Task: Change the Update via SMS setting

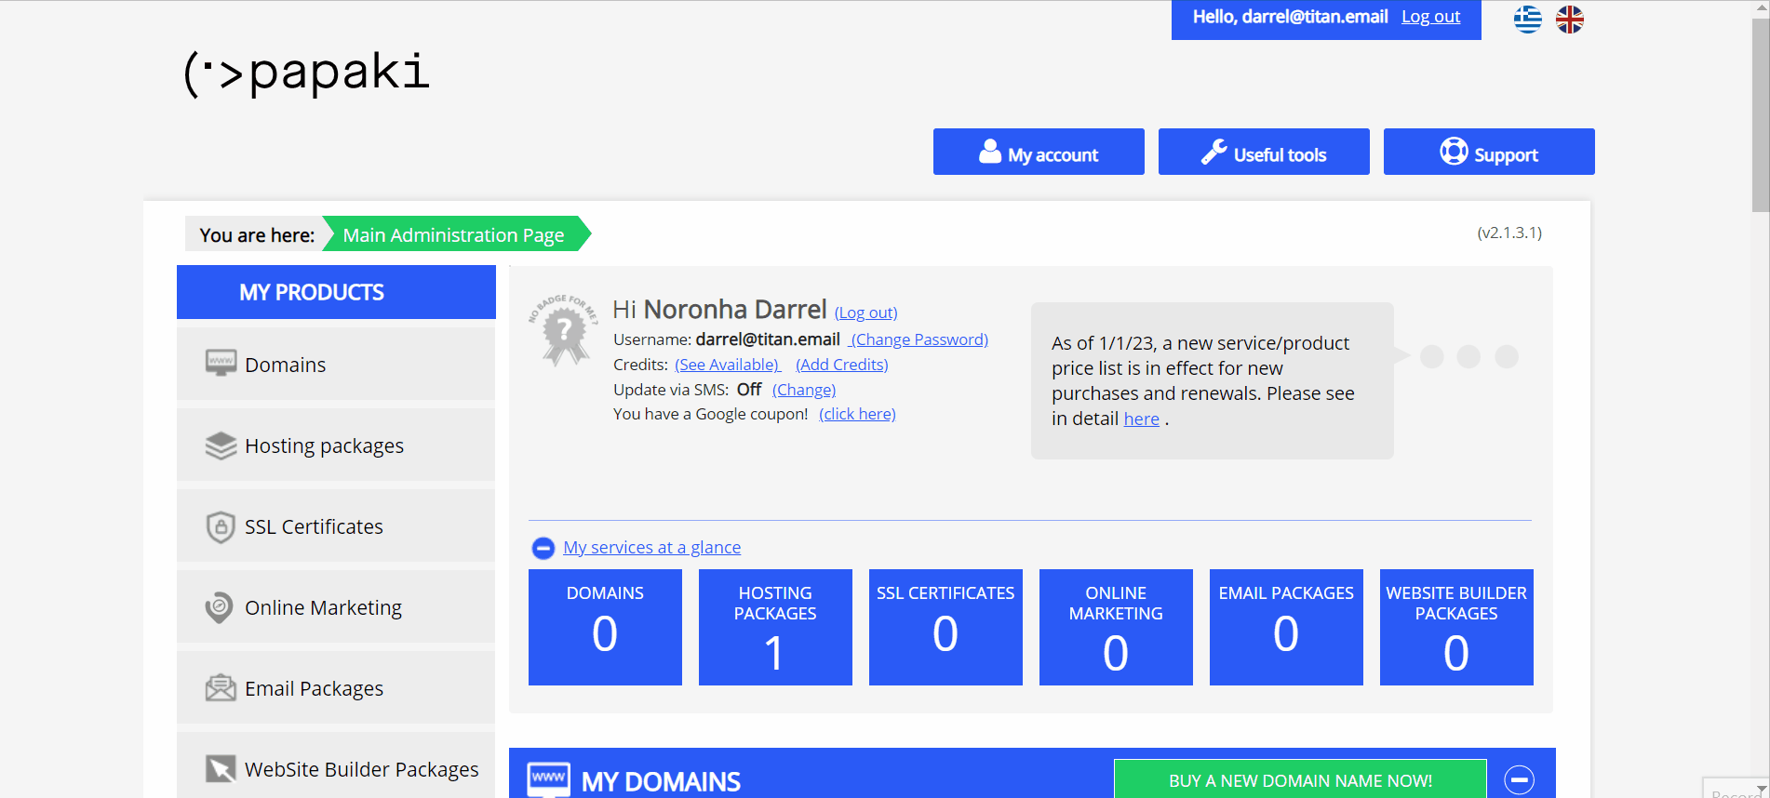Action: tap(804, 390)
